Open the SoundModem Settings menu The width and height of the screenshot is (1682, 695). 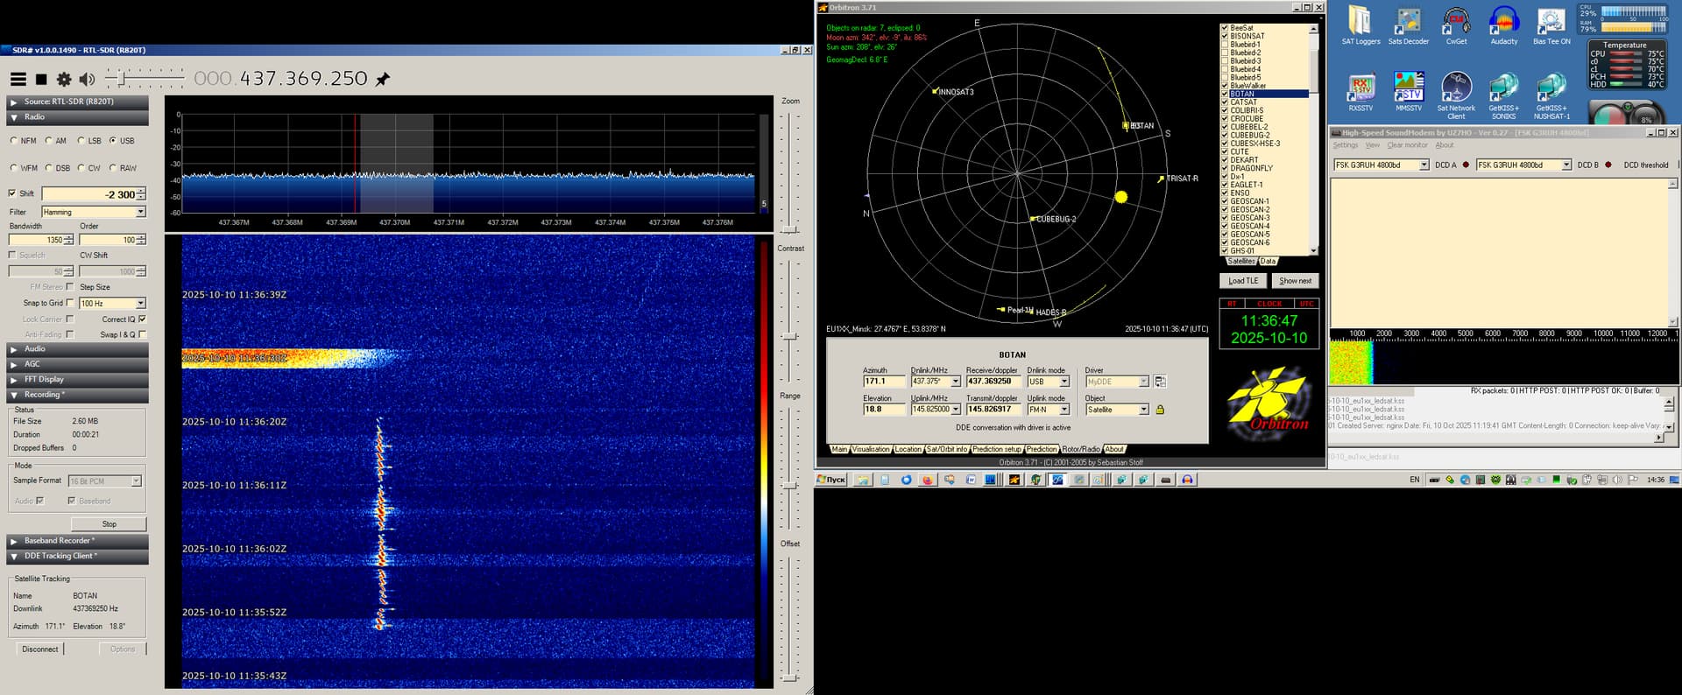1345,145
